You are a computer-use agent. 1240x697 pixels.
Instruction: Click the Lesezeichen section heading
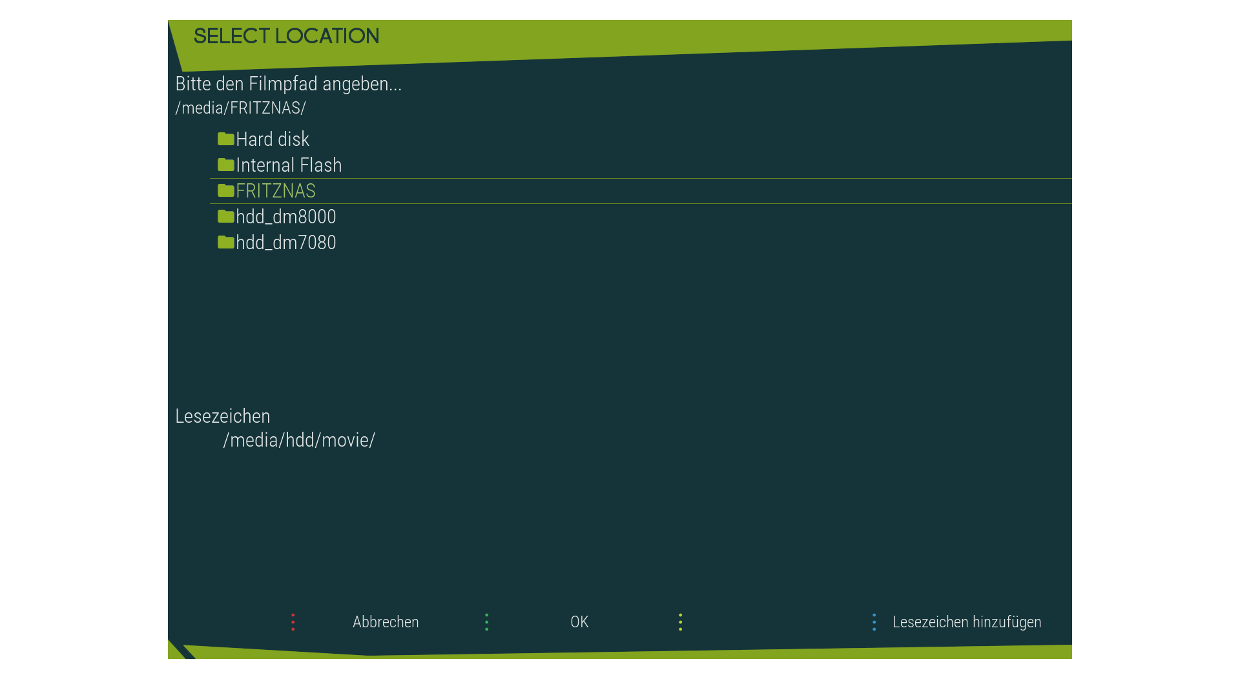point(223,416)
